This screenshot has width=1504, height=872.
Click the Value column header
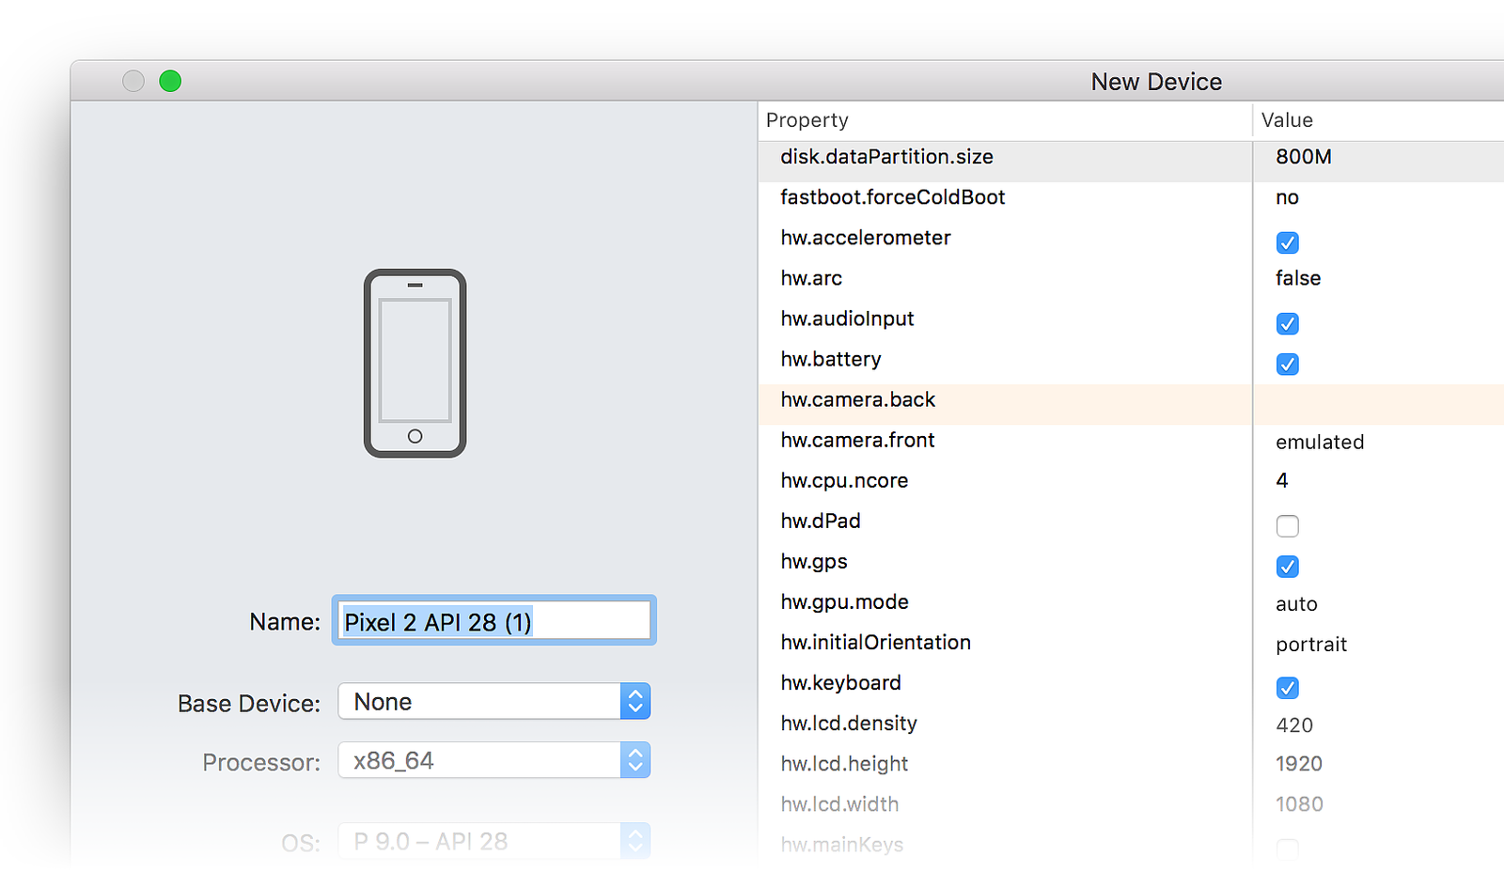pyautogui.click(x=1287, y=120)
